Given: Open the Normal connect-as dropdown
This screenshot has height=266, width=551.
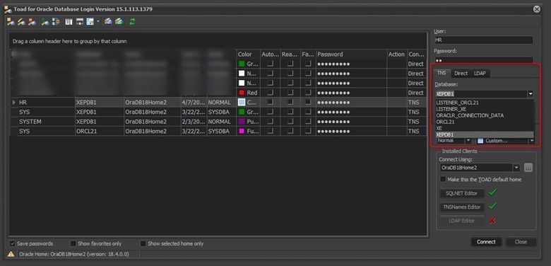Looking at the screenshot, I should tap(468, 140).
